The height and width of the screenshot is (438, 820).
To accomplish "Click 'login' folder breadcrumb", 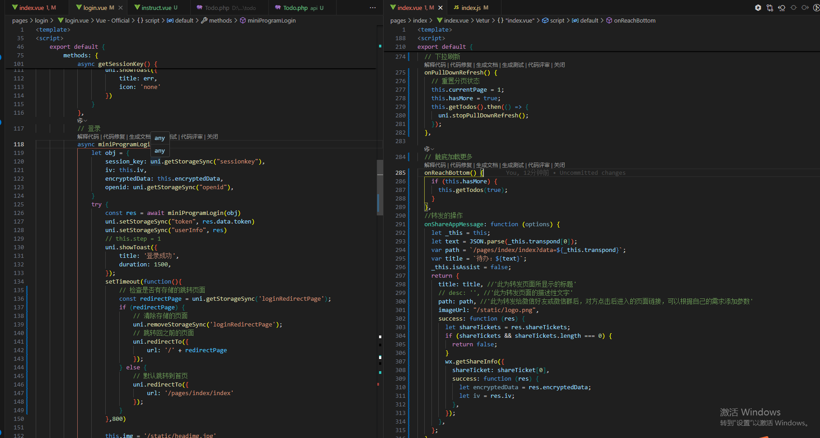I will point(42,20).
